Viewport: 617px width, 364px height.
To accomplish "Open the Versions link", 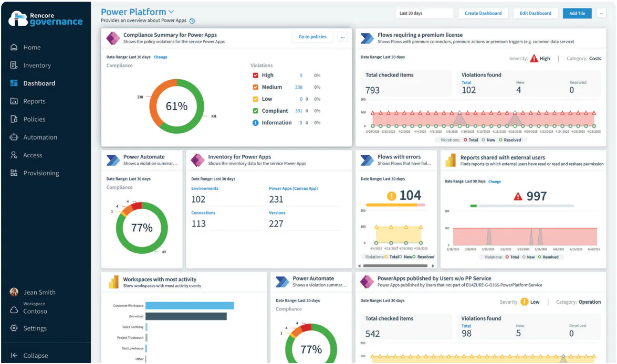I will [277, 212].
